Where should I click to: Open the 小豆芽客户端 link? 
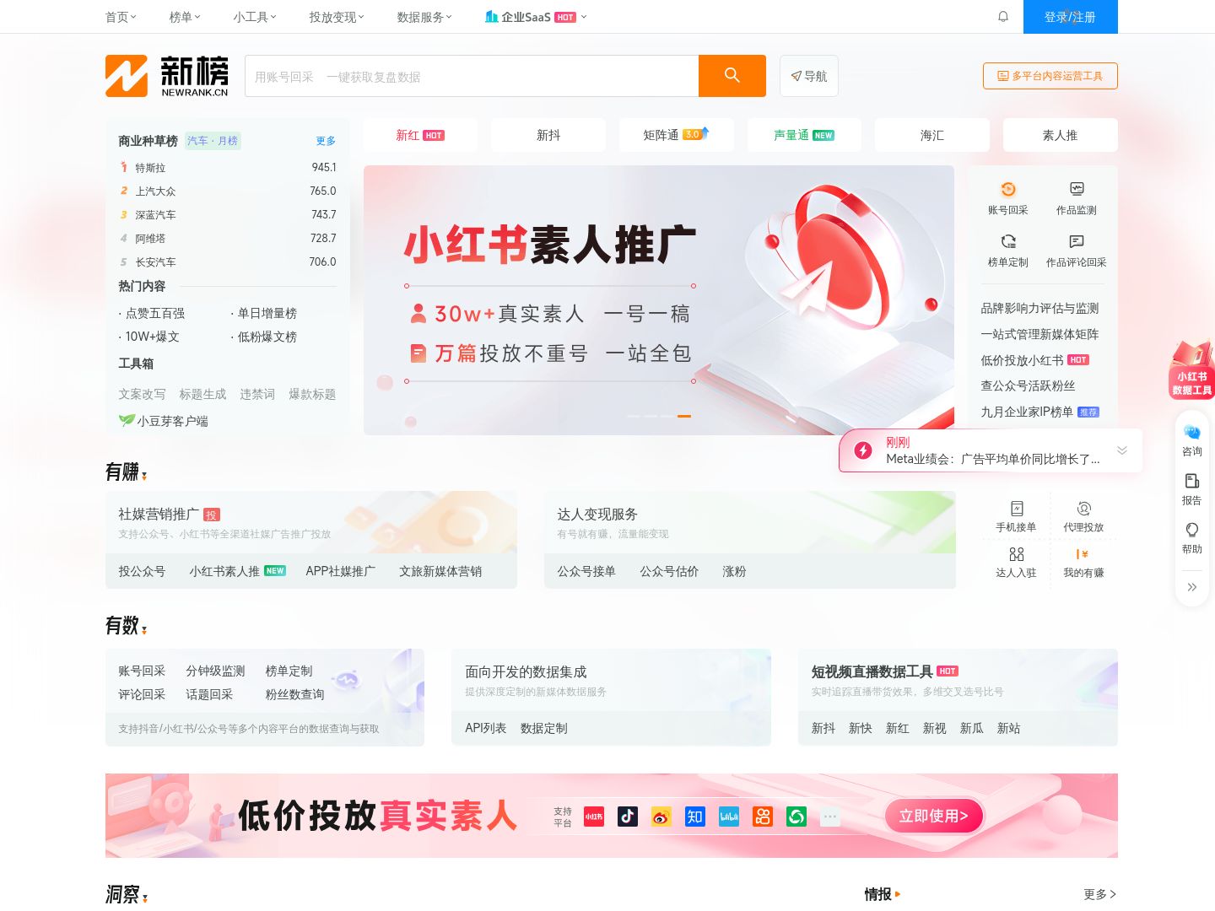[164, 420]
